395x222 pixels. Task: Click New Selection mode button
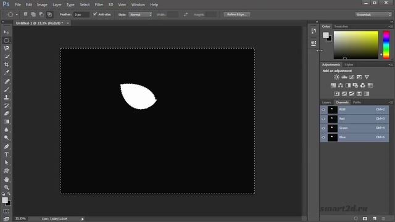pyautogui.click(x=25, y=14)
